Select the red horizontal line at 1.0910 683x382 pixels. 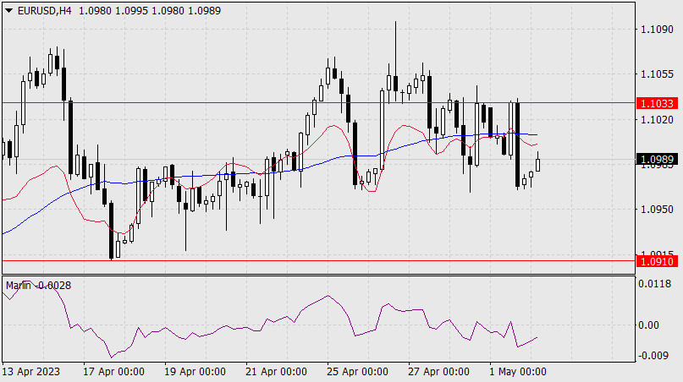click(x=339, y=260)
